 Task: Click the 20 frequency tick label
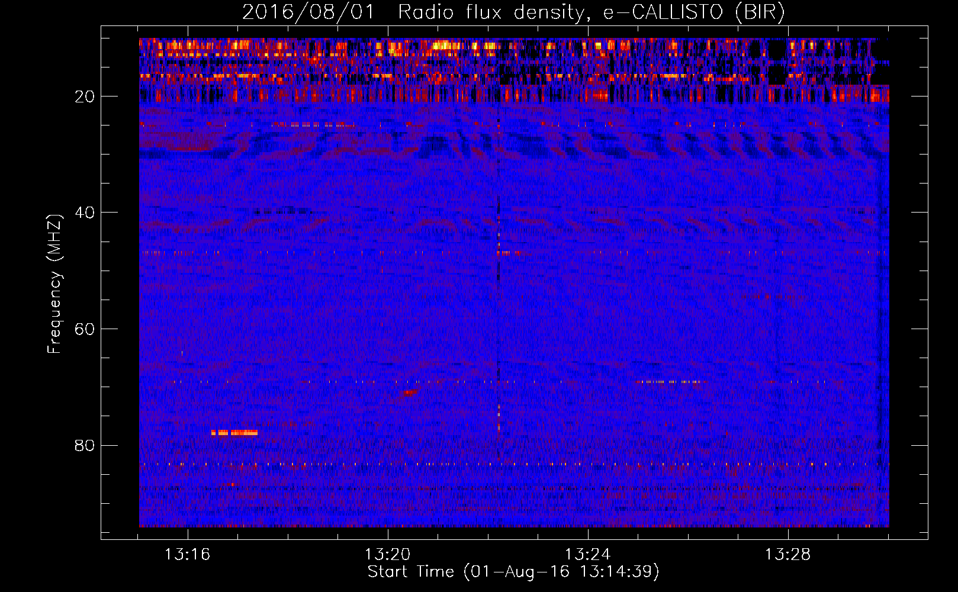[85, 96]
